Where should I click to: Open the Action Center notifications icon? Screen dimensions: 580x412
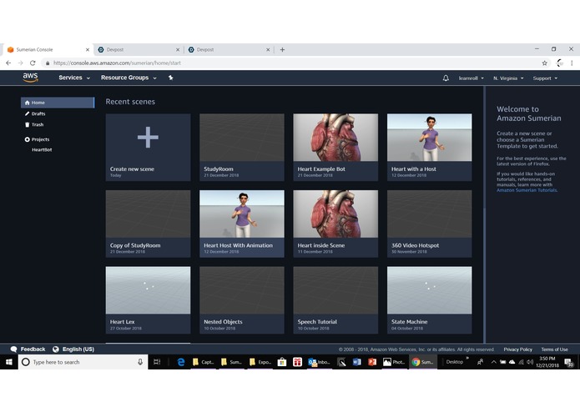tap(569, 363)
